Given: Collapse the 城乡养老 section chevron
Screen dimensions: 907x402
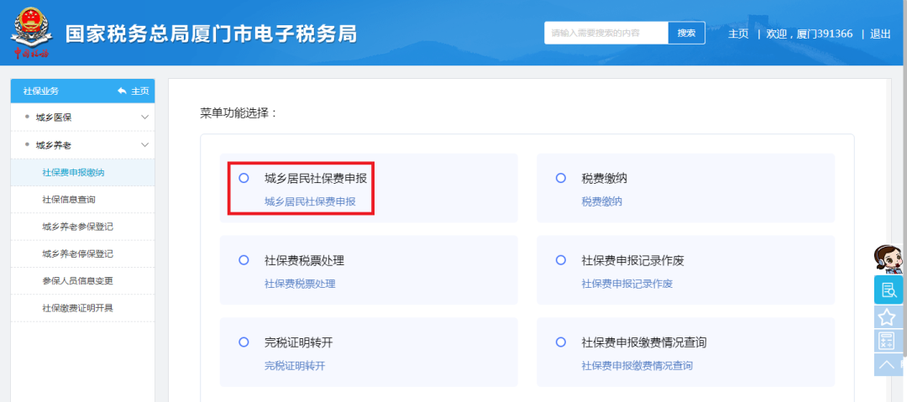Looking at the screenshot, I should 144,144.
